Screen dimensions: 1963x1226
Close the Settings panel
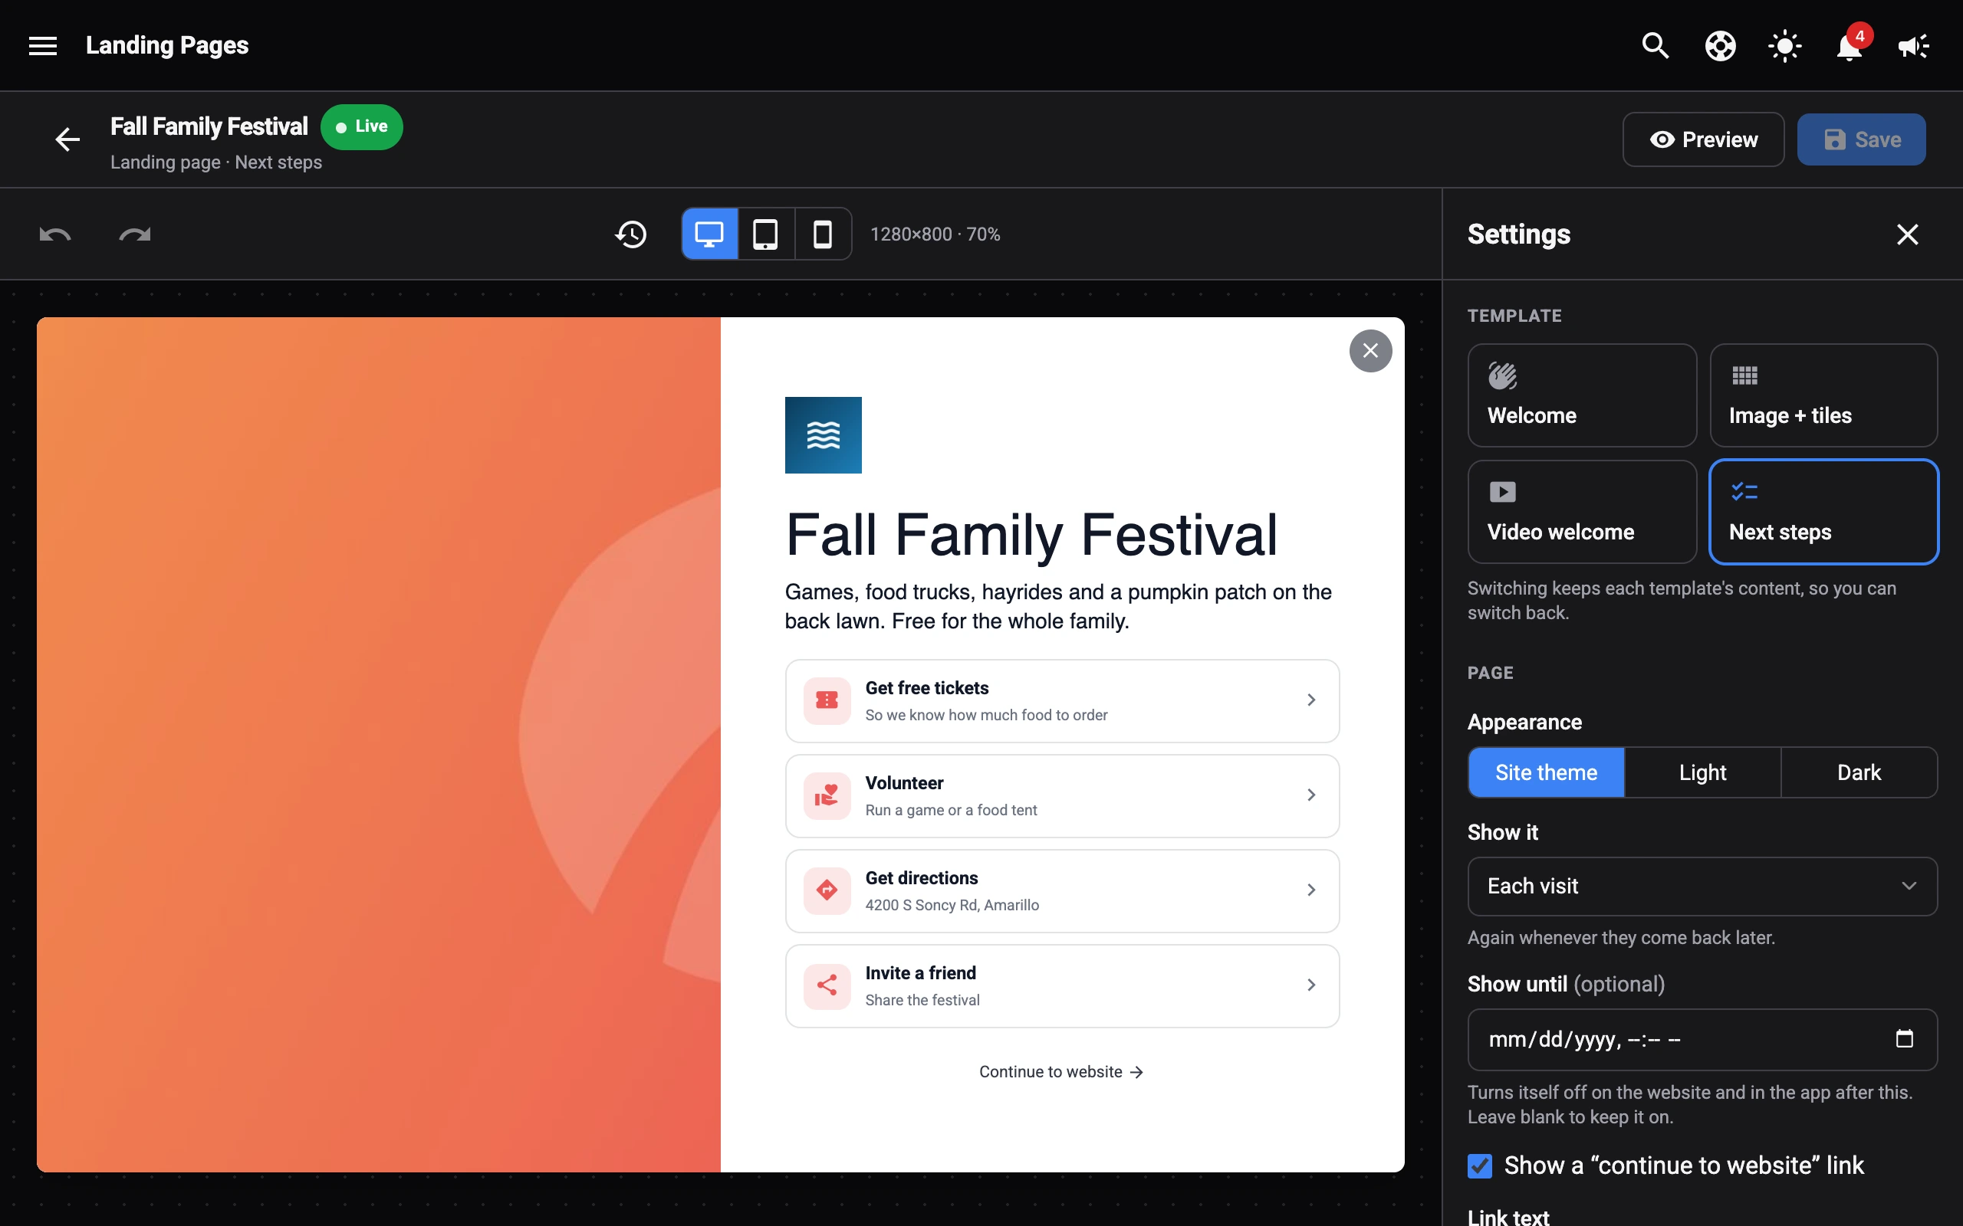1907,234
